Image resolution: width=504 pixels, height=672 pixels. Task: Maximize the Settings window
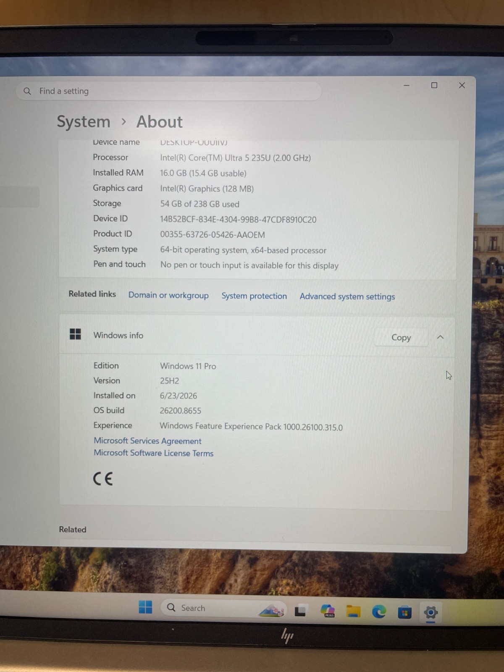tap(434, 85)
